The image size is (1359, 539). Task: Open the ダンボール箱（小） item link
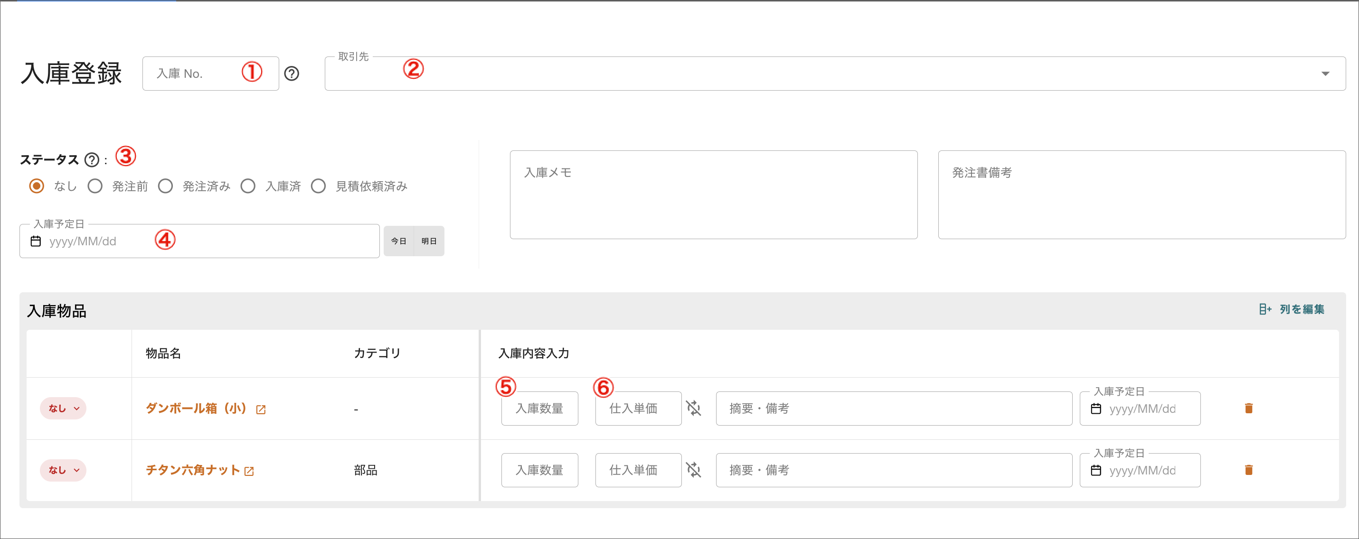[x=196, y=408]
